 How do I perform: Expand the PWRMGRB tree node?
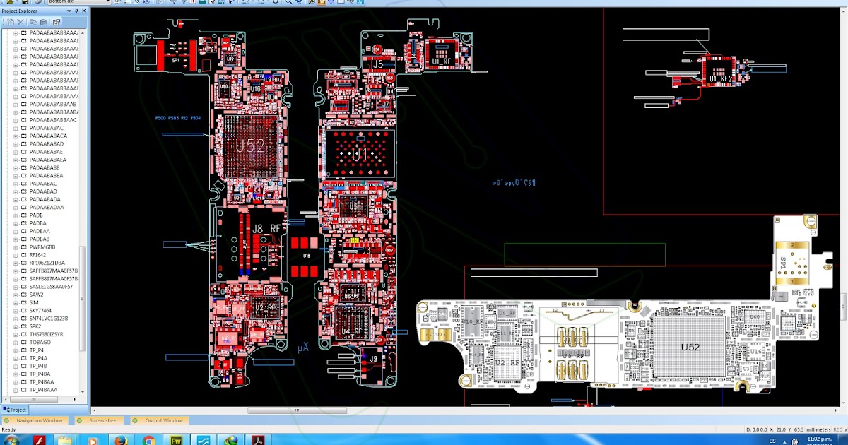pyautogui.click(x=15, y=247)
